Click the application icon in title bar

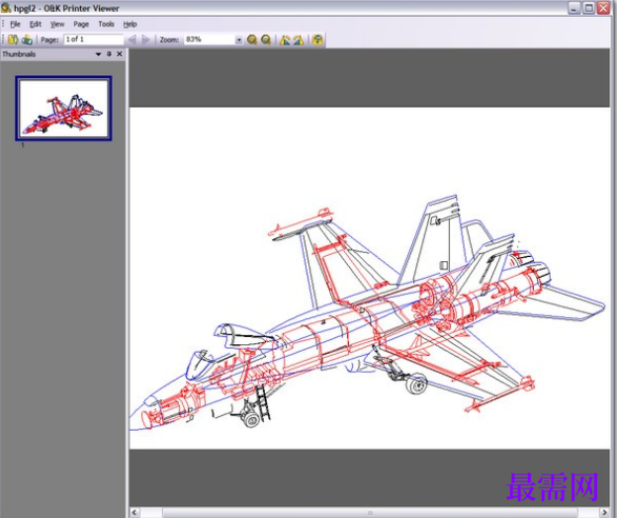pos(6,8)
